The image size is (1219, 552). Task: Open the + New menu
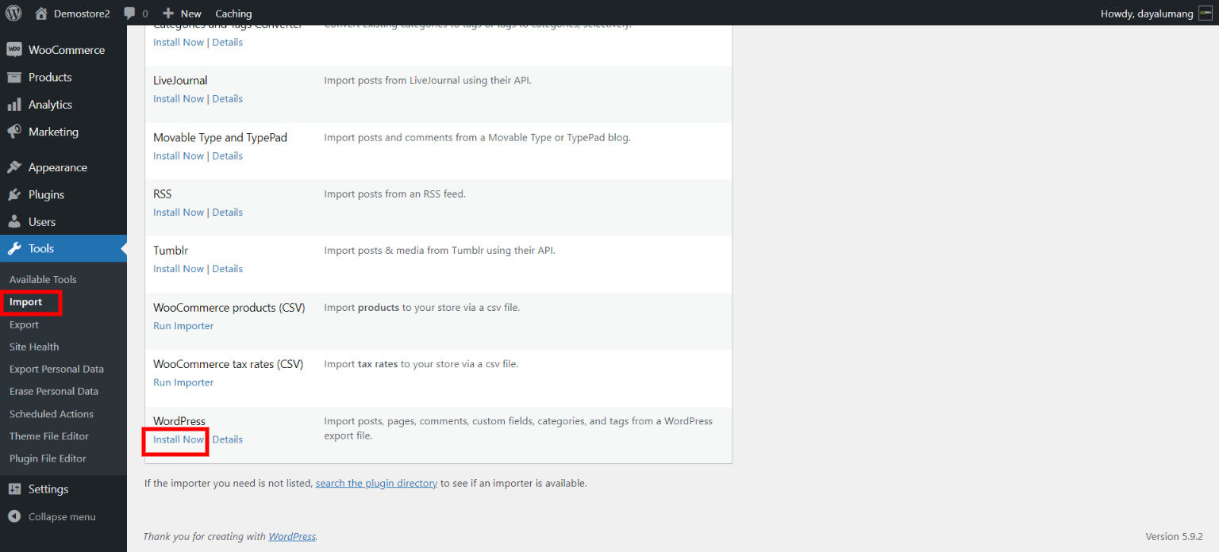point(181,13)
